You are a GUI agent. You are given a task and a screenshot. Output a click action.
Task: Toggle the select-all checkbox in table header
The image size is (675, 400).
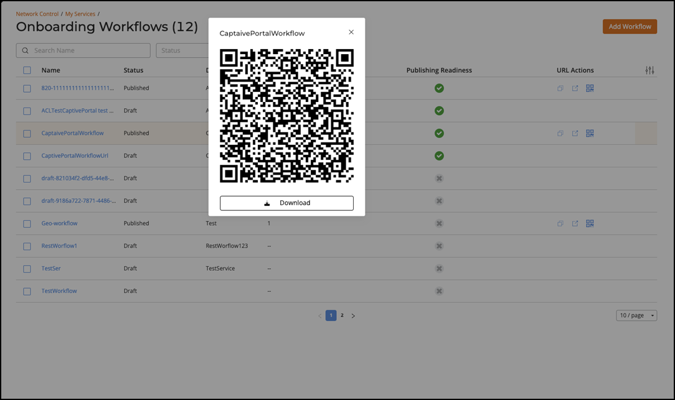pyautogui.click(x=27, y=70)
